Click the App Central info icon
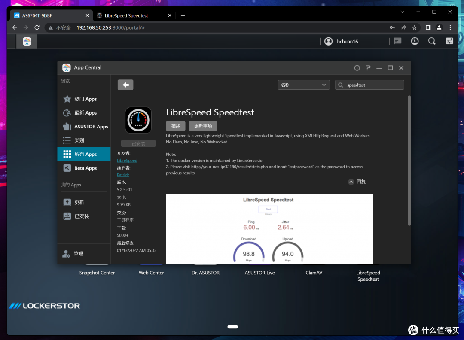 point(357,68)
